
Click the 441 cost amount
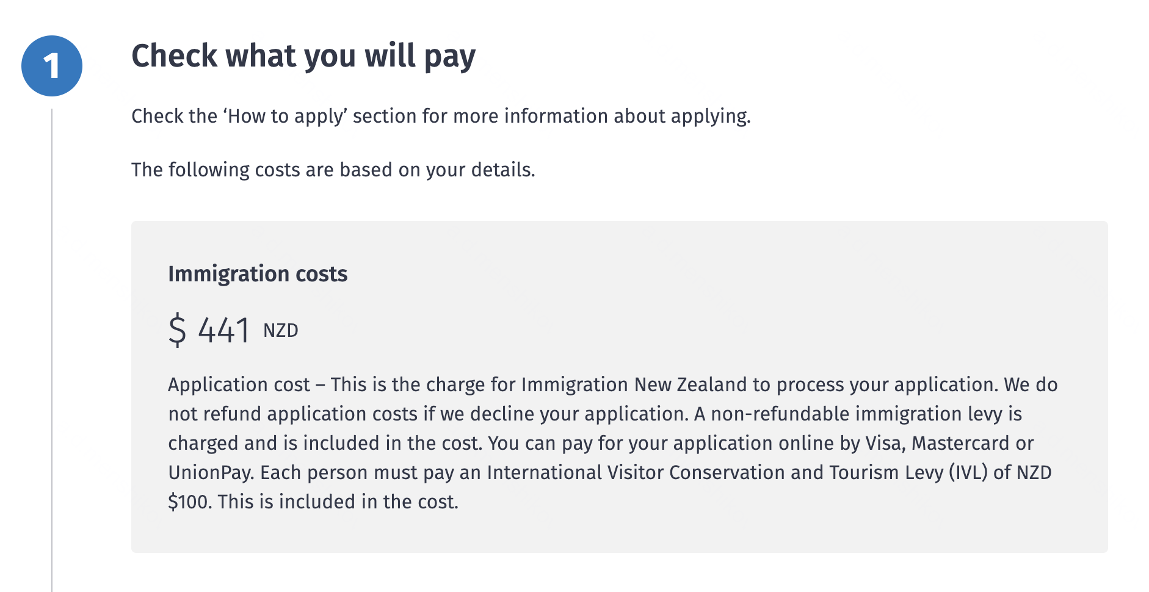223,331
